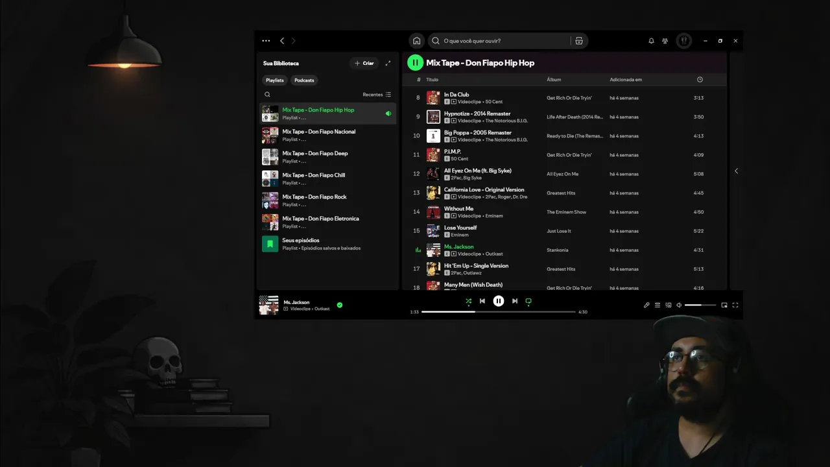Open Just Lose It album link
This screenshot has height=467, width=830.
559,231
